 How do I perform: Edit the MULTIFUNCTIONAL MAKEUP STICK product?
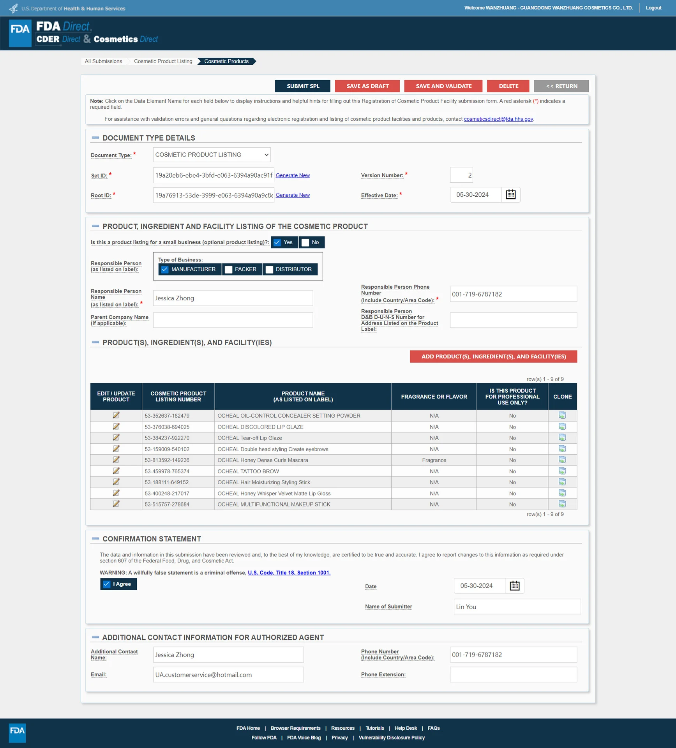click(116, 504)
